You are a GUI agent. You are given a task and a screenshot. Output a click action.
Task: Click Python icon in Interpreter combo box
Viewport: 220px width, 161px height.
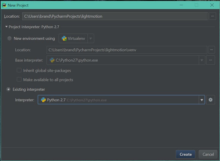43,100
